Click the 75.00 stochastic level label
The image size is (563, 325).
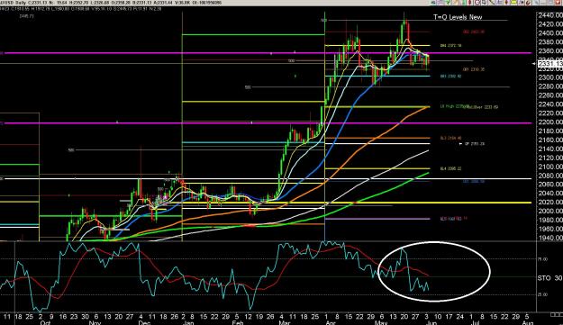point(542,259)
